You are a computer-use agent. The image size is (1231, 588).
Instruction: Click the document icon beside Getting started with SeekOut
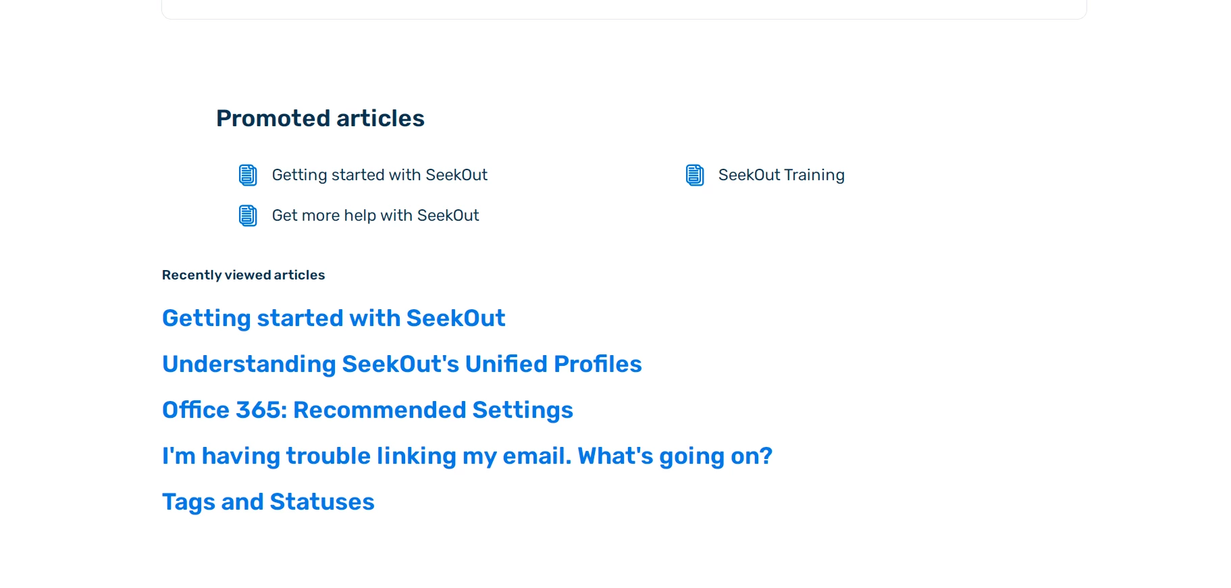(248, 175)
